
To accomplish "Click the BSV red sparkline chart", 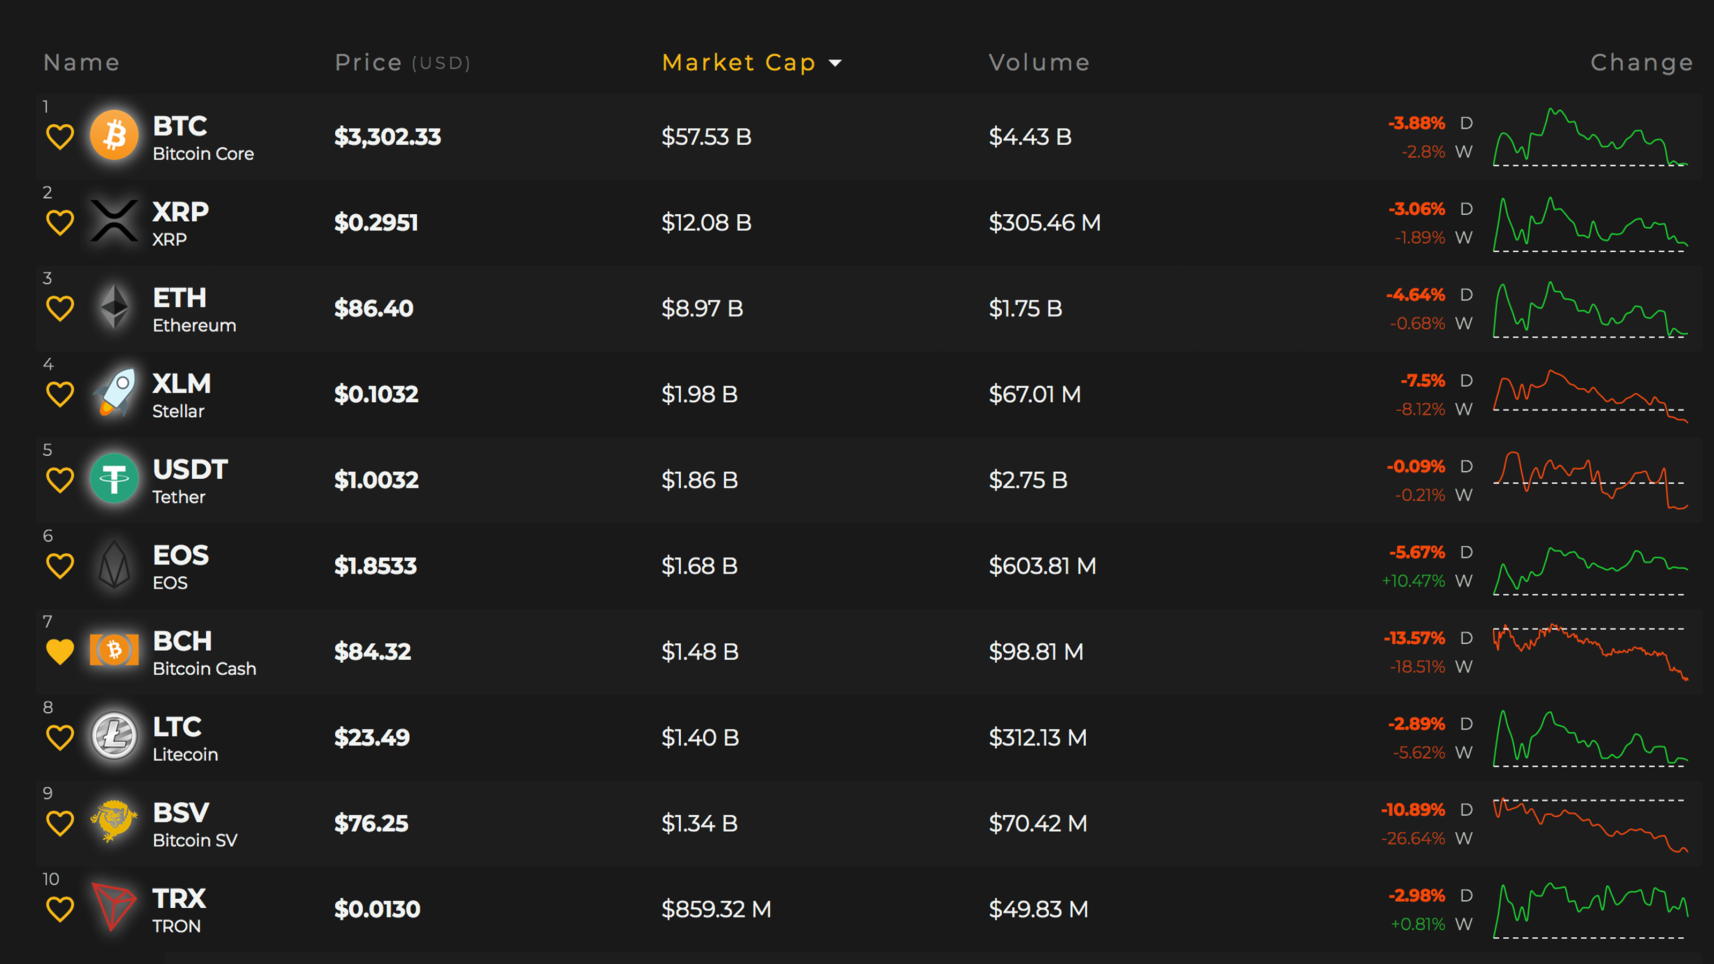I will click(x=1590, y=824).
